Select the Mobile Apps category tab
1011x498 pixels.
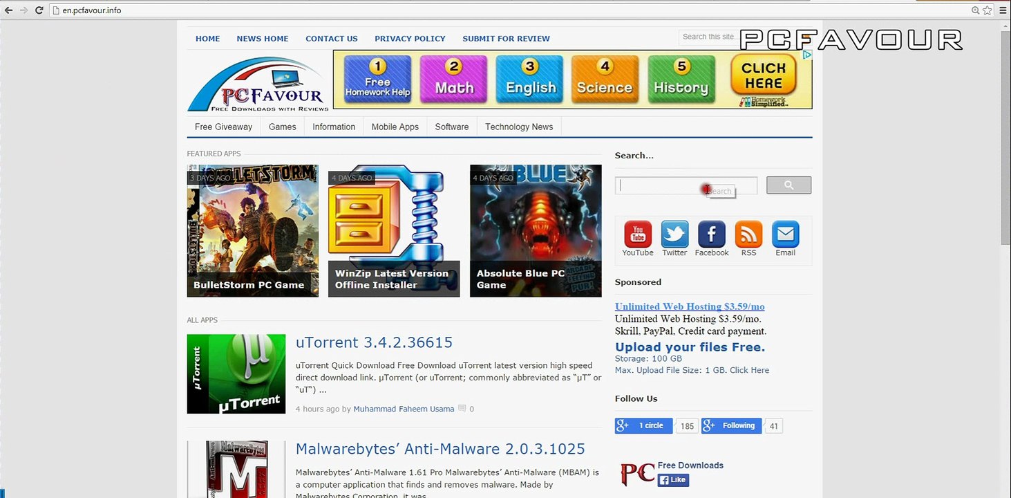395,127
